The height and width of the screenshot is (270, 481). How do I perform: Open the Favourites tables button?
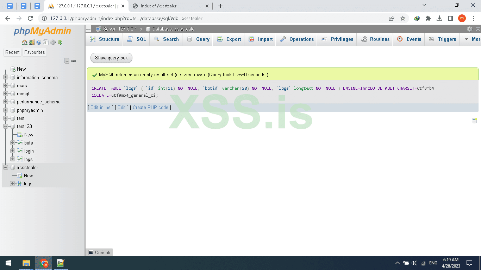coord(35,52)
